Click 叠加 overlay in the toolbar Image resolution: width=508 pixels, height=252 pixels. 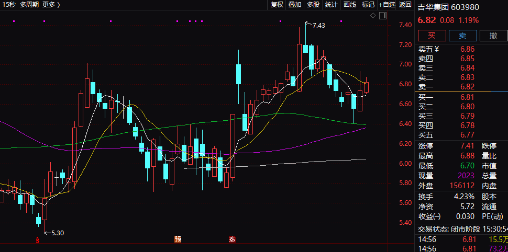[x=295, y=5]
